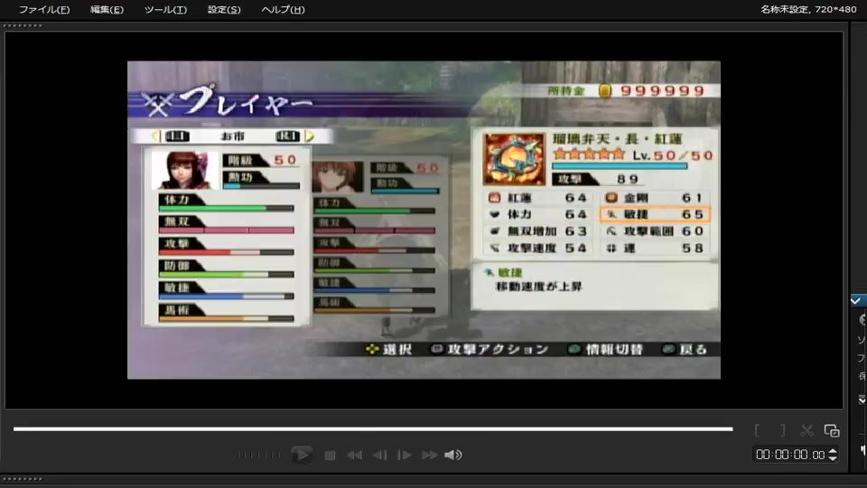Viewport: 867px width, 488px height.
Task: Increase timecode with the up arrow
Action: 833,451
